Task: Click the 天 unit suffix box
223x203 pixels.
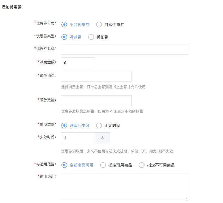Action: 102,138
